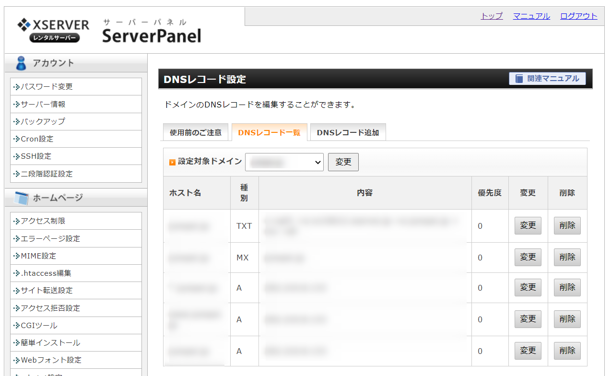Open the 関連マニュアル button
This screenshot has height=376, width=611.
[x=547, y=79]
